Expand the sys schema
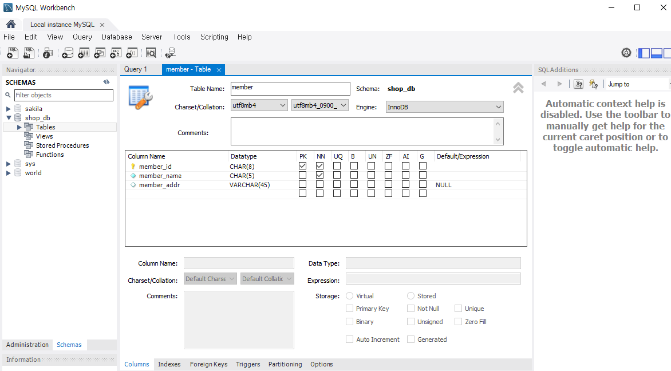671x371 pixels. (8, 164)
